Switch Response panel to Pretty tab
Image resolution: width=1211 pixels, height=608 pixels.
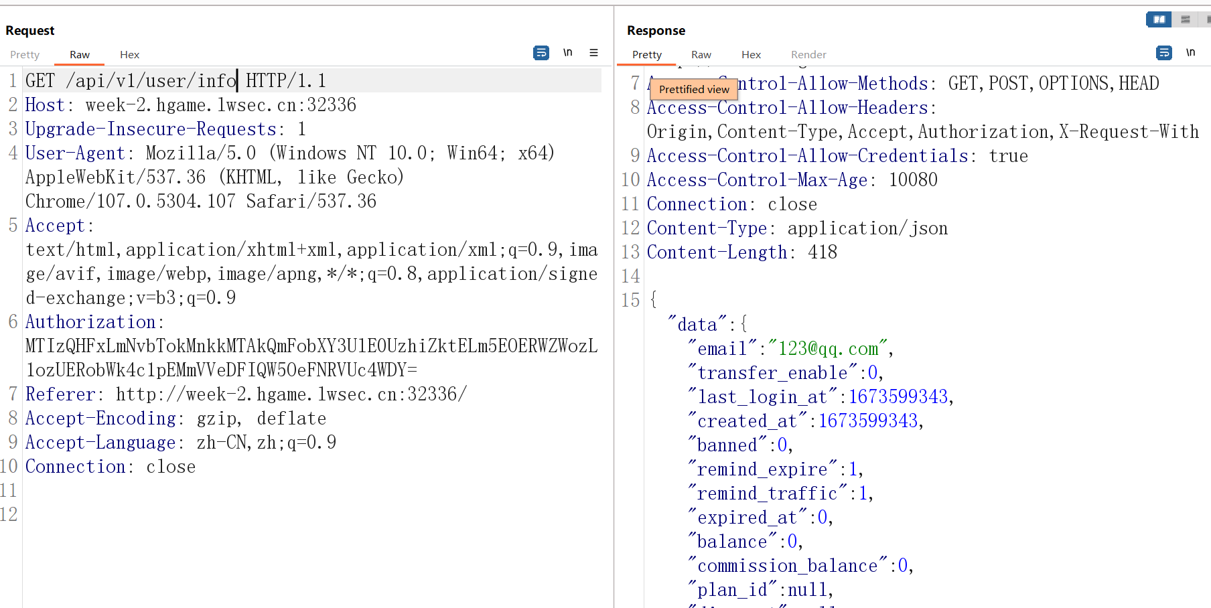point(647,55)
